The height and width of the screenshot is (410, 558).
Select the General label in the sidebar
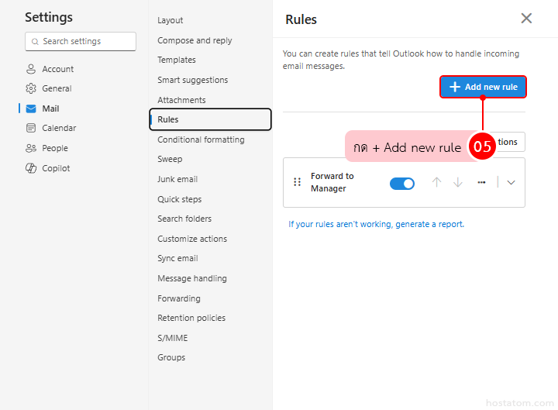[57, 88]
